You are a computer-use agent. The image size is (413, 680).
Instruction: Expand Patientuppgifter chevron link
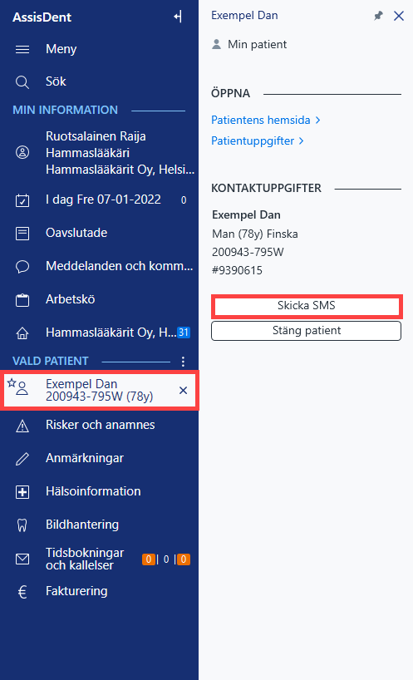click(x=258, y=141)
